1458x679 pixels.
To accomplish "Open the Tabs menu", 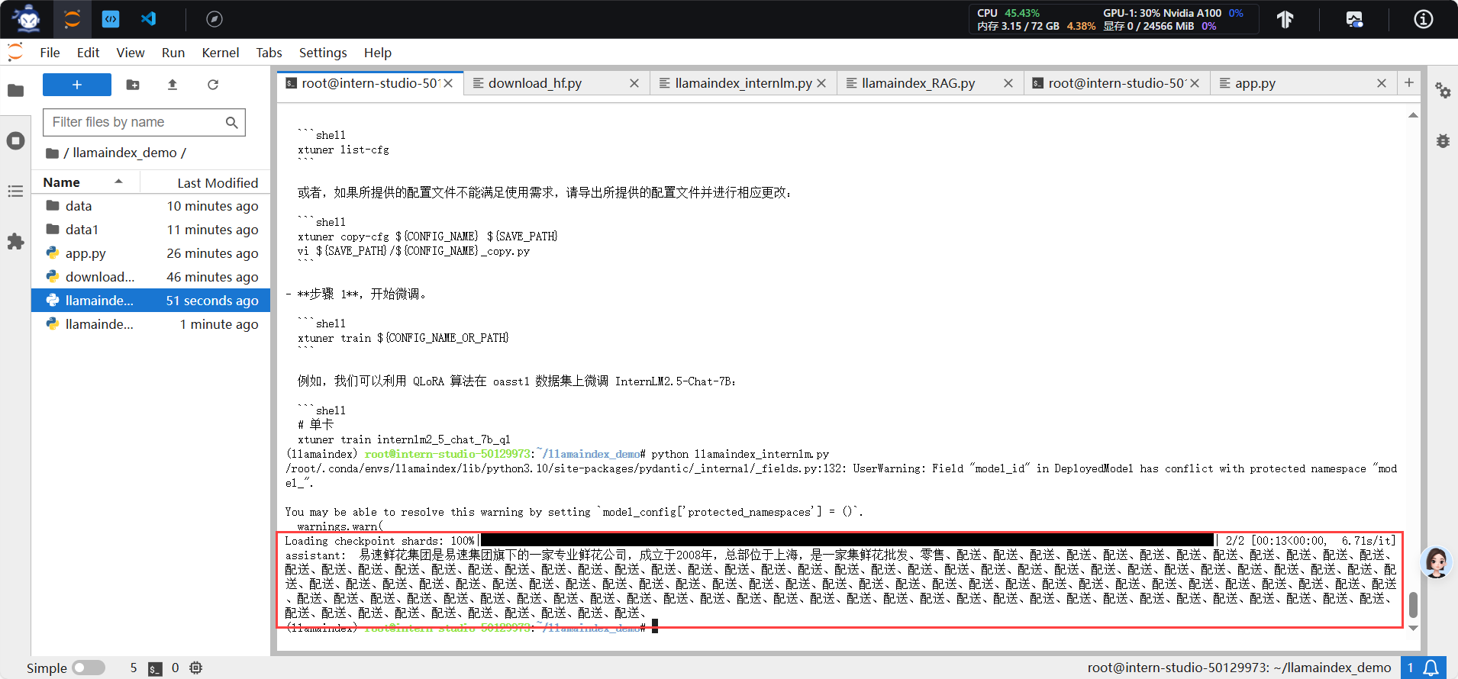I will coord(269,53).
